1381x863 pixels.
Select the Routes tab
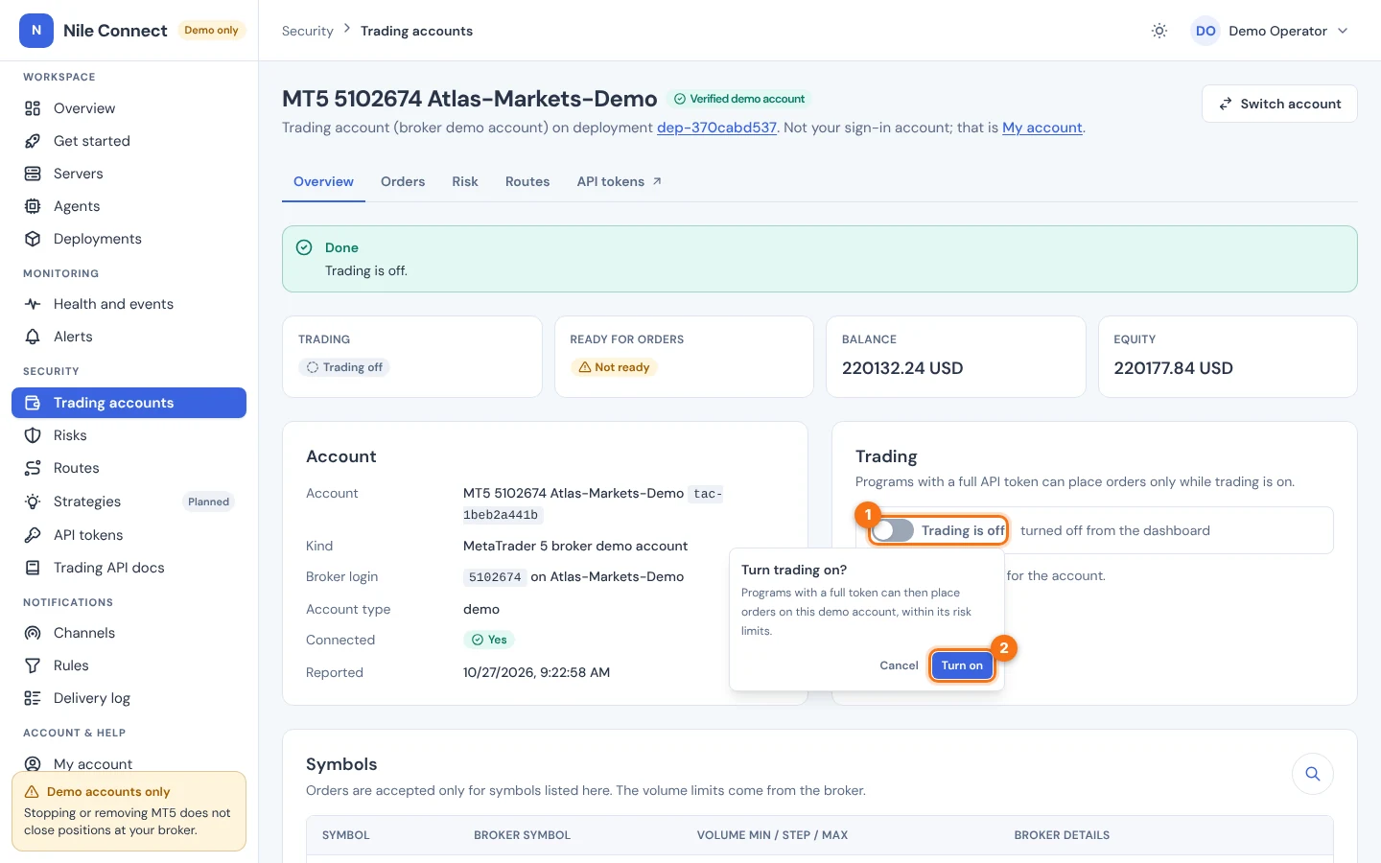(527, 181)
